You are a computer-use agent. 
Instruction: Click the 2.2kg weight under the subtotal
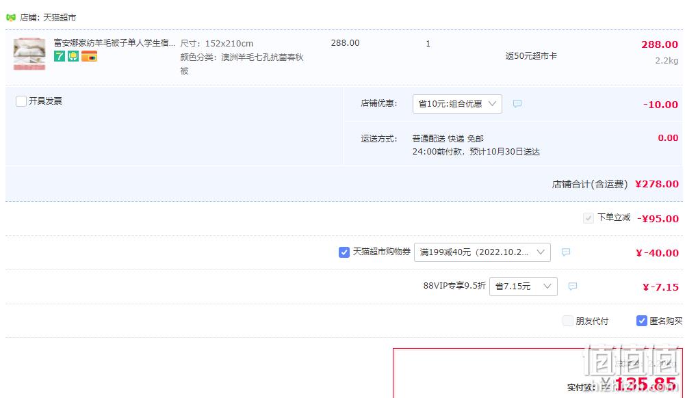pos(667,61)
